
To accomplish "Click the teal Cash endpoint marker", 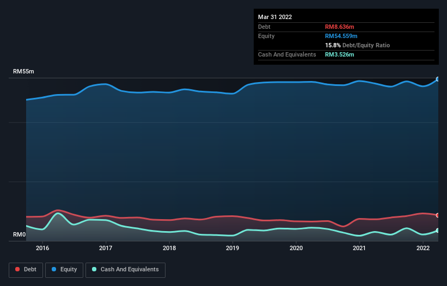I will (x=438, y=231).
